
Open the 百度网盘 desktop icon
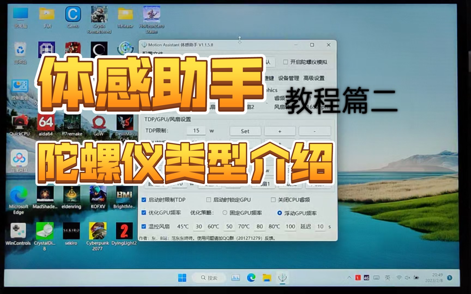point(19,161)
